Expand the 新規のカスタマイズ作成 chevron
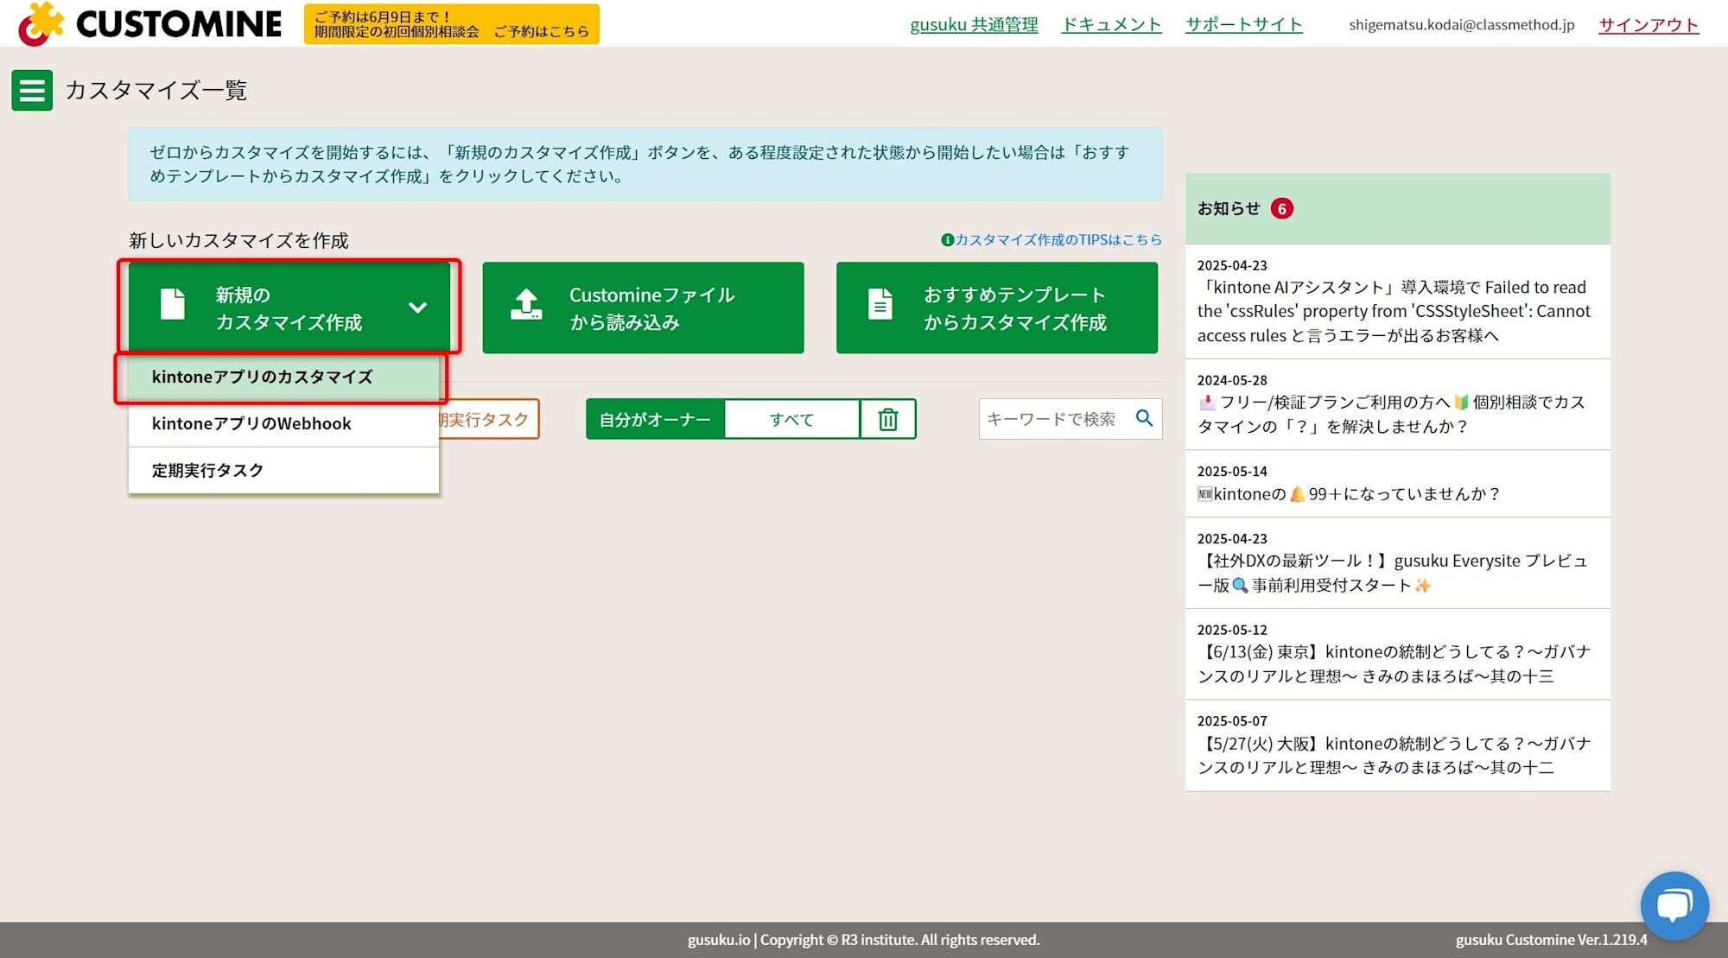The height and width of the screenshot is (958, 1728). pyautogui.click(x=417, y=308)
